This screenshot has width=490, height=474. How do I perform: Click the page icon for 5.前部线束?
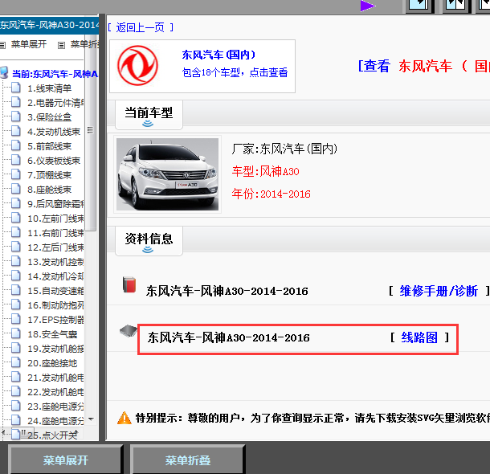[x=16, y=146]
